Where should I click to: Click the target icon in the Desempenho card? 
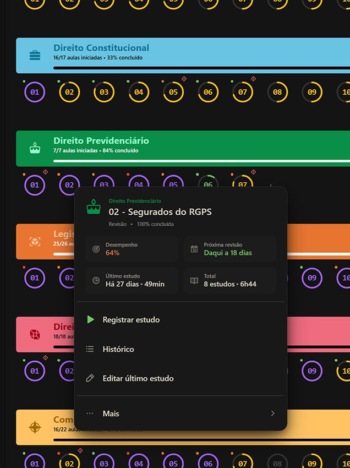(96, 249)
